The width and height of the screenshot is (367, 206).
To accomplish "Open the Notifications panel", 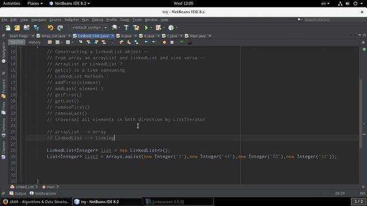I will 43,193.
